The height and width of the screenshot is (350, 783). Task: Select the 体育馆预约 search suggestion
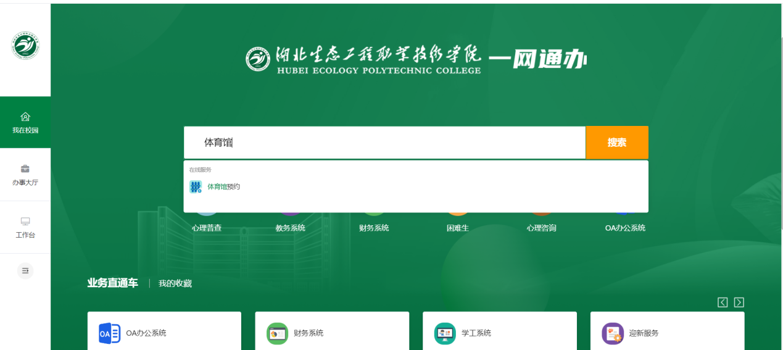pos(415,186)
